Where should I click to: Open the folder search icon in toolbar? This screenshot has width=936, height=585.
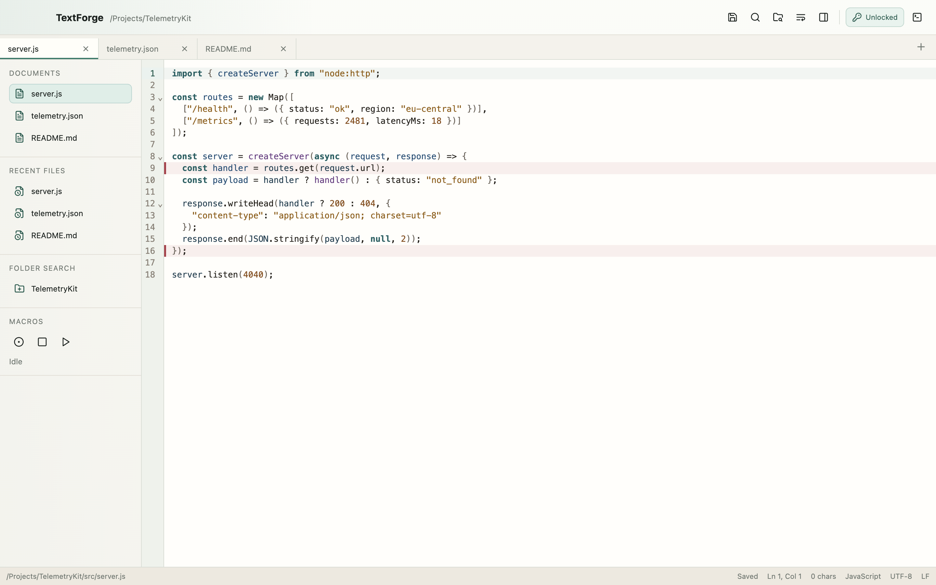(x=778, y=18)
